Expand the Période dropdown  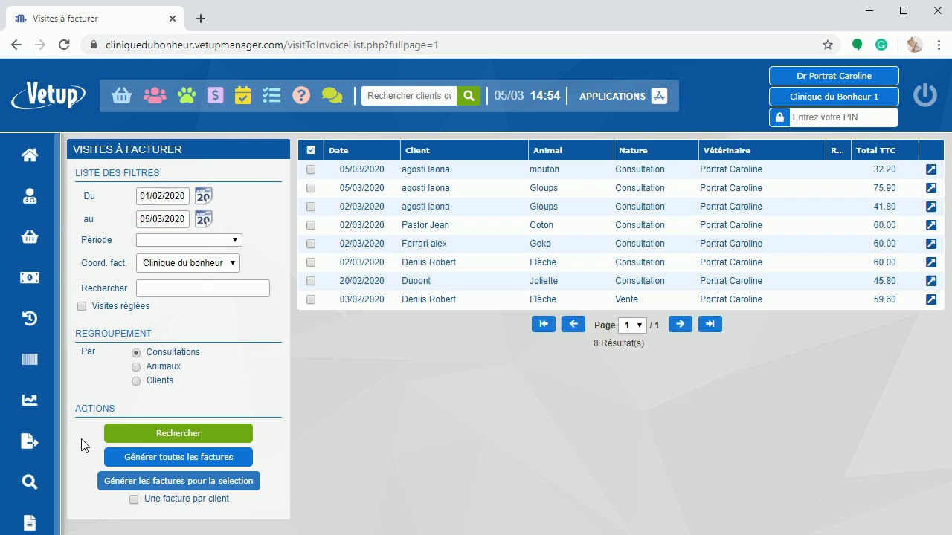[x=189, y=240]
